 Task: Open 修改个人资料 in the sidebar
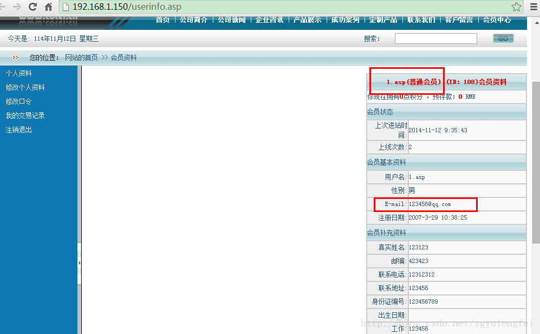25,87
